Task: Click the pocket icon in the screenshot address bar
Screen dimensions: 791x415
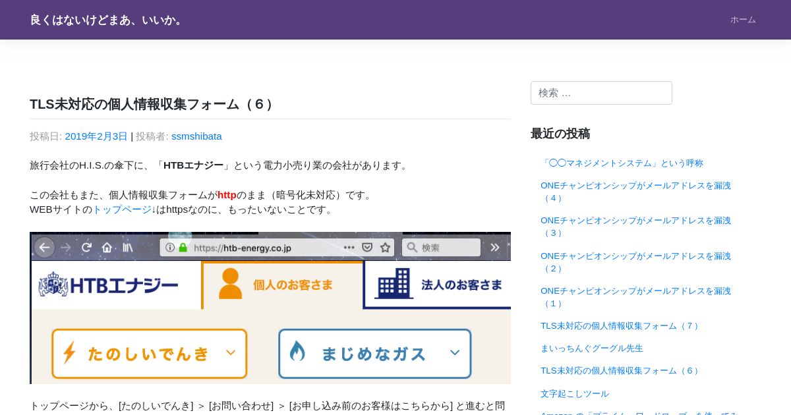Action: [367, 248]
